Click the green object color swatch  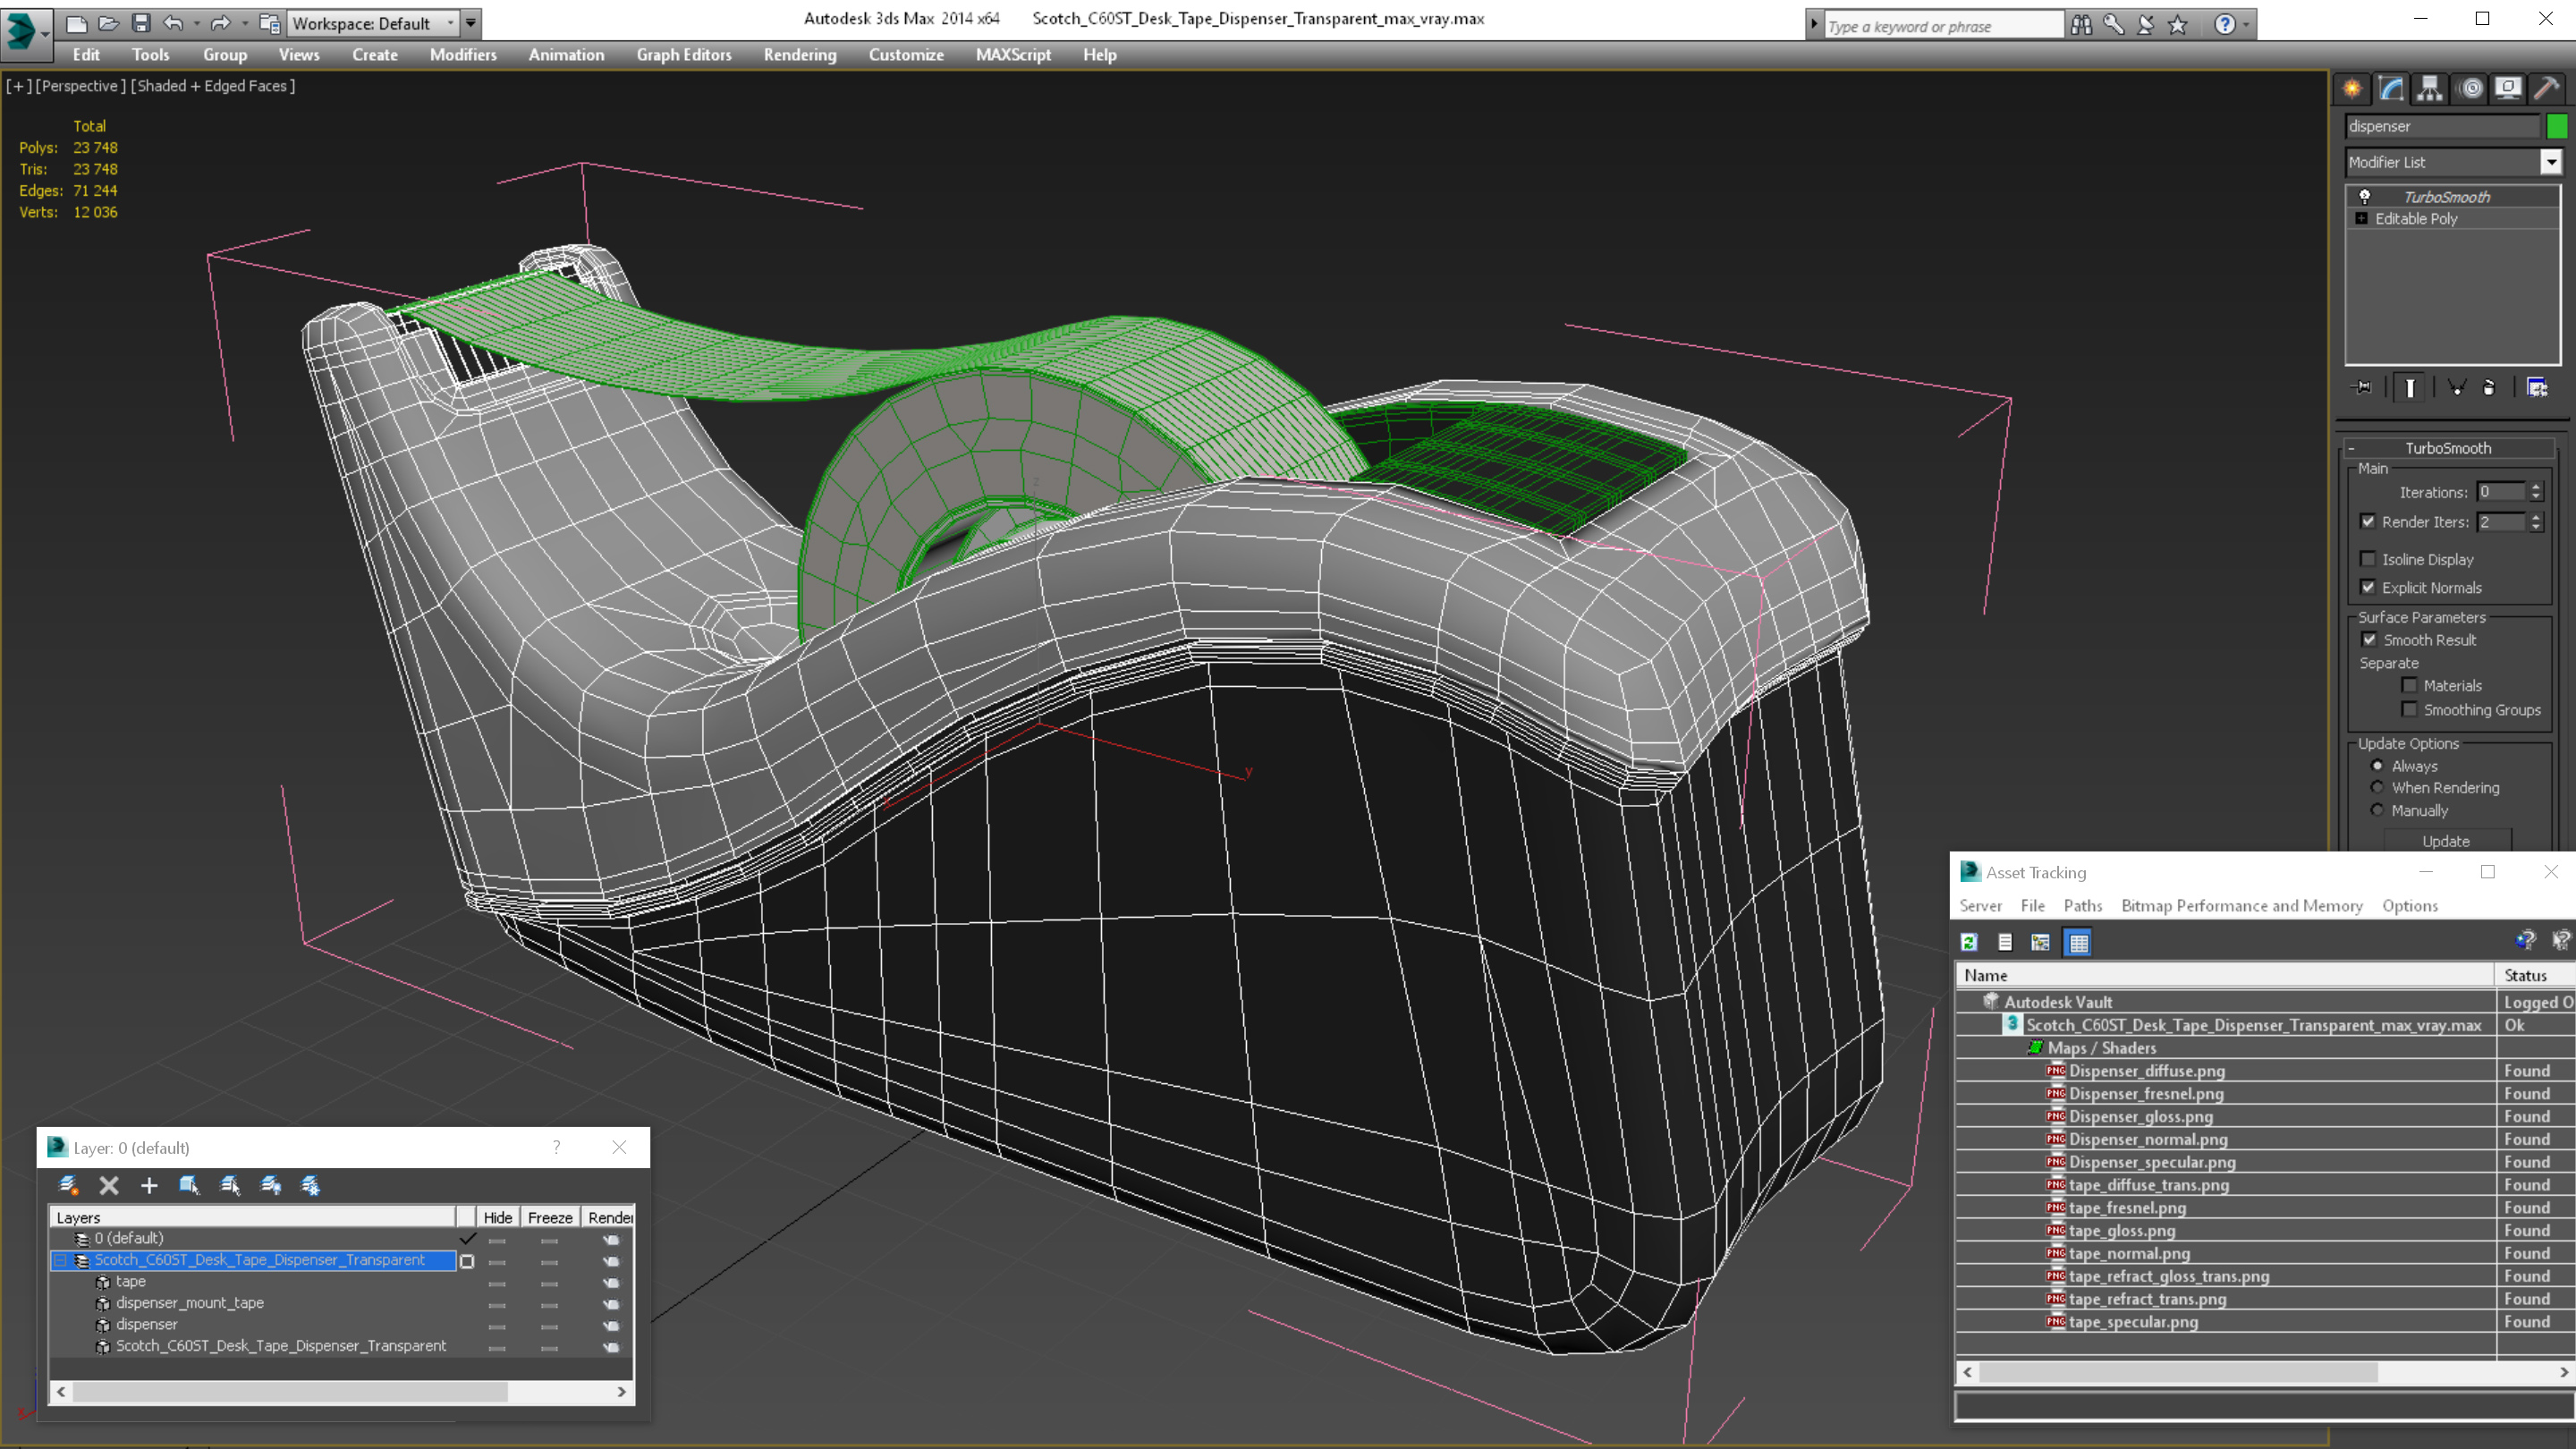[2557, 126]
